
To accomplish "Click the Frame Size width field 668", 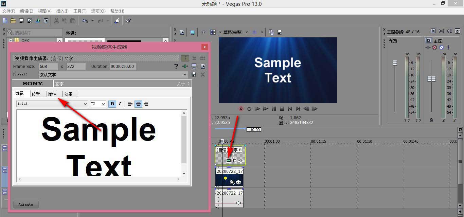I will click(48, 67).
